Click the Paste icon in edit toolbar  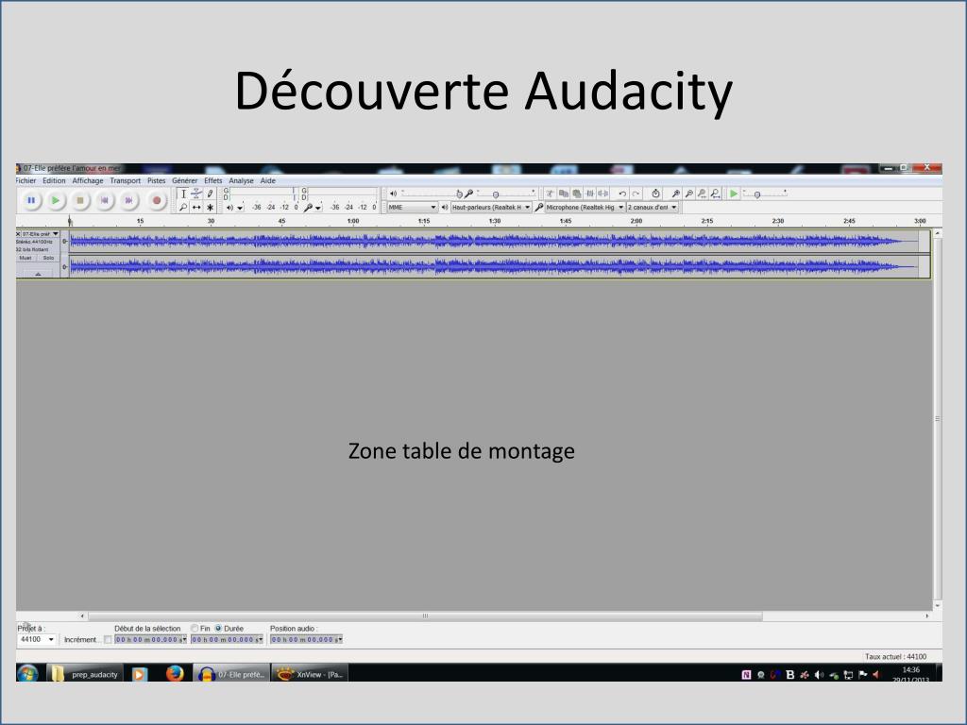(577, 194)
